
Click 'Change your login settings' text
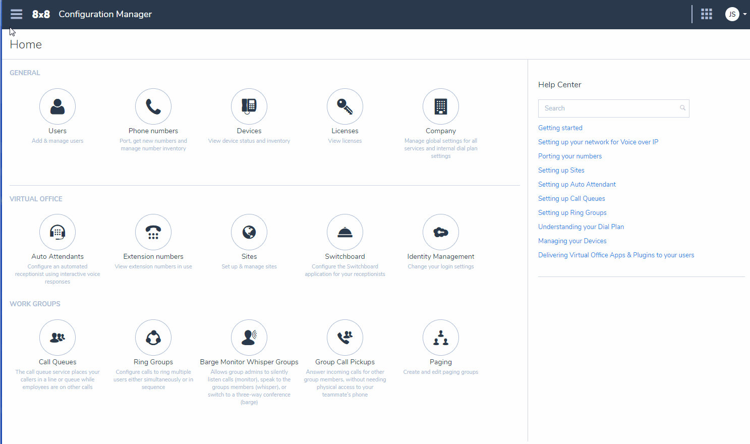point(441,266)
